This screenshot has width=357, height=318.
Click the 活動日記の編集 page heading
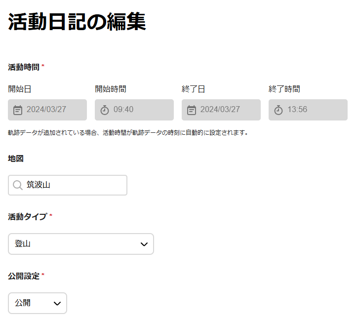click(x=77, y=22)
